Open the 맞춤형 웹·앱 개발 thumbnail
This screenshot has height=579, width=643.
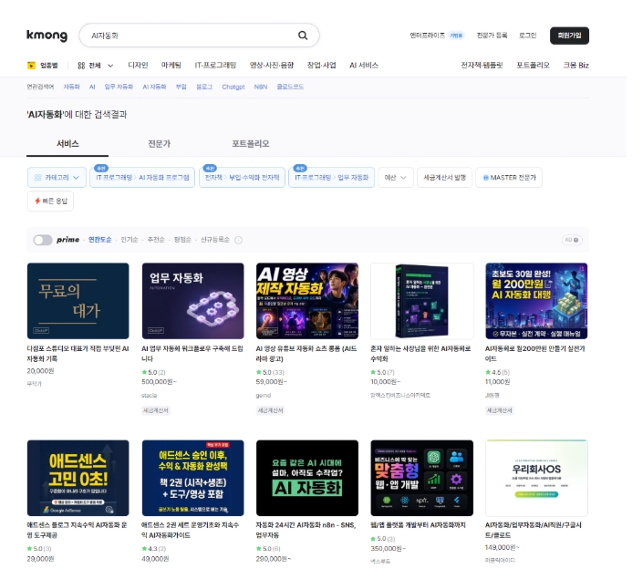point(422,478)
